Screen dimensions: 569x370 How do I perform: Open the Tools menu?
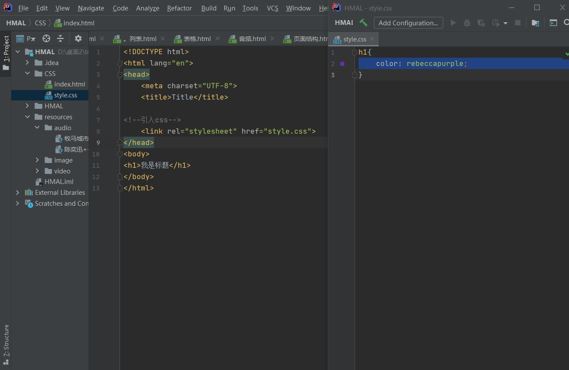point(250,8)
